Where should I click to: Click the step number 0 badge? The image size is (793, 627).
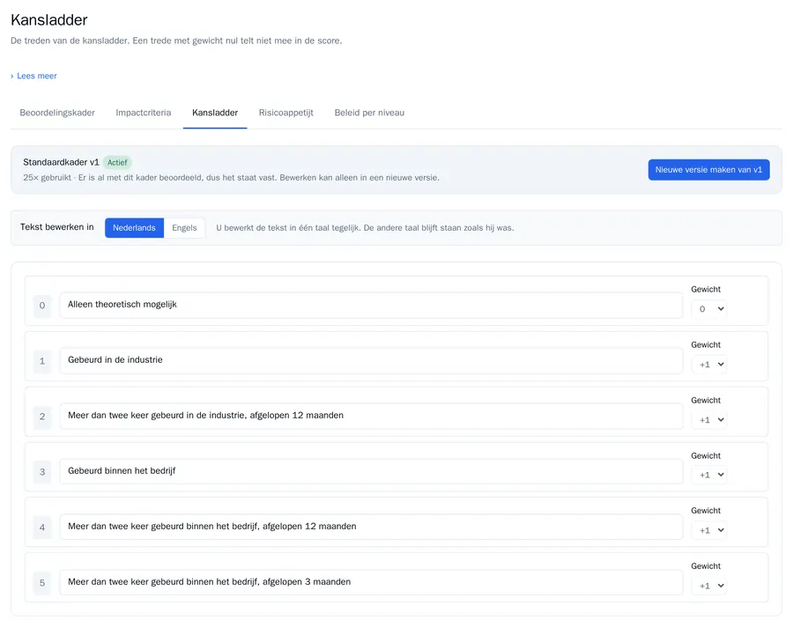tap(42, 306)
